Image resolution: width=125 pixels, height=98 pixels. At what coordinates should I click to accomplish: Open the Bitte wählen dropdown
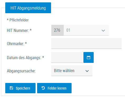pos(72,71)
